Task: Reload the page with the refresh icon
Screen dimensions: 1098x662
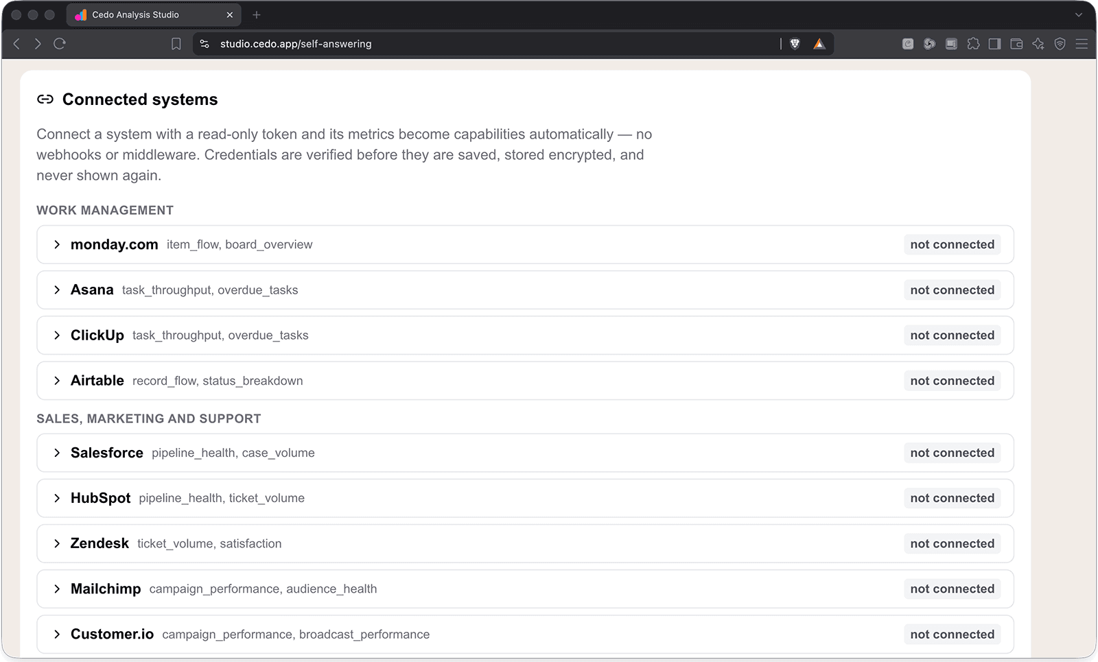Action: [60, 44]
